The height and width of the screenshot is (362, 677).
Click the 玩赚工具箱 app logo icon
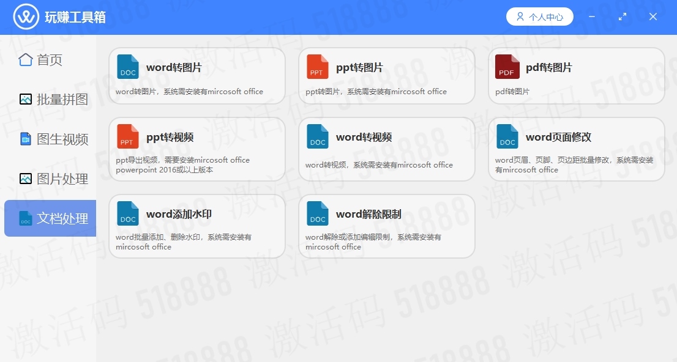point(26,17)
